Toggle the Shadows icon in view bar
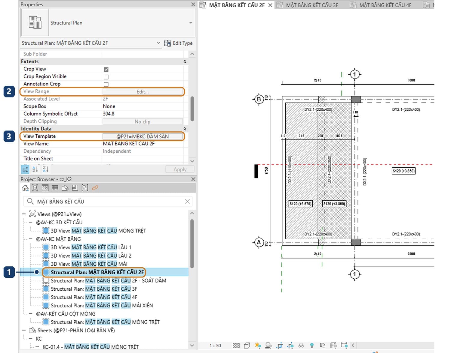457x353 pixels. point(268,346)
